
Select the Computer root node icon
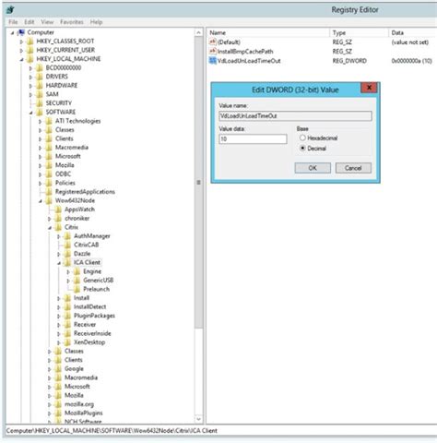[x=21, y=32]
